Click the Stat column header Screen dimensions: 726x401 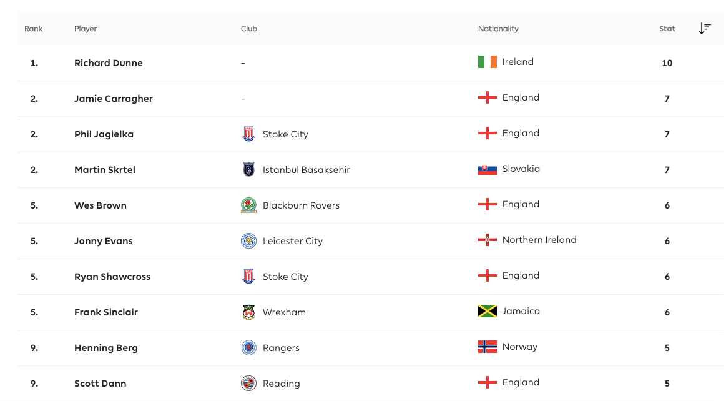click(667, 29)
